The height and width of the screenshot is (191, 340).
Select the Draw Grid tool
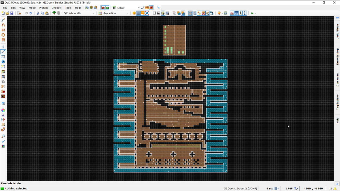click(x=3, y=40)
